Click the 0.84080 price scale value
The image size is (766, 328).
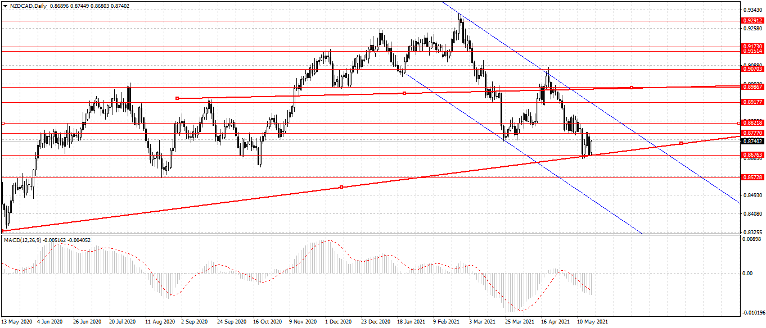tap(753, 214)
